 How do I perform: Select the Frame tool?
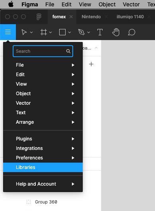pos(44,32)
